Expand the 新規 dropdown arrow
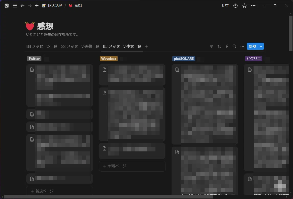This screenshot has height=199, width=293. tap(261, 46)
